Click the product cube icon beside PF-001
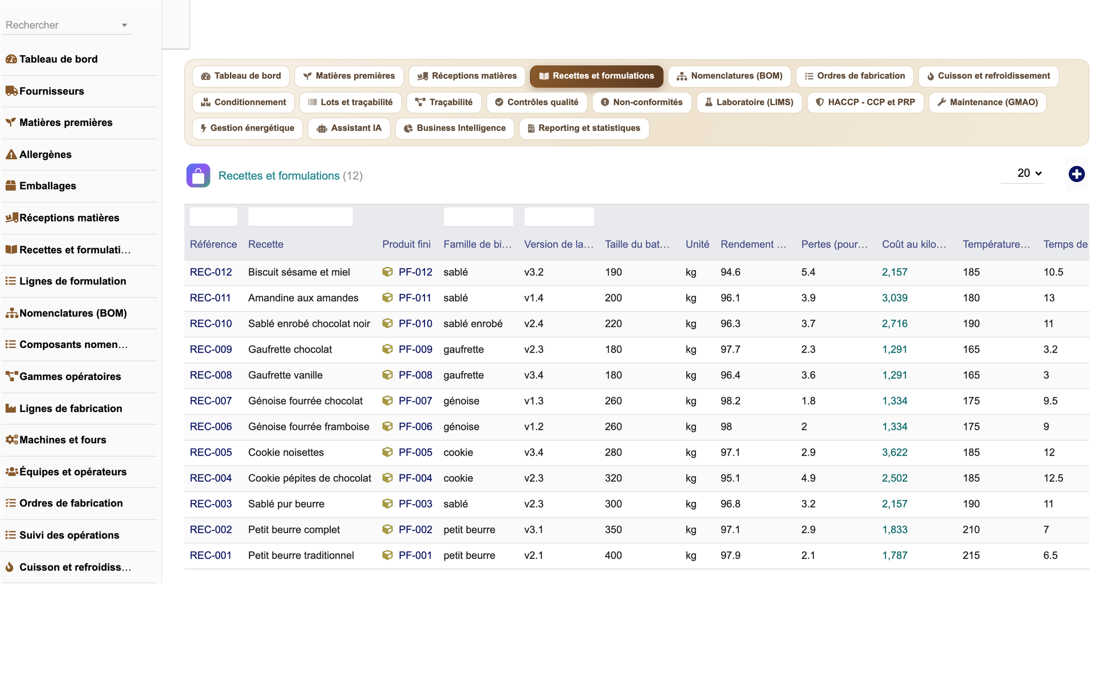The height and width of the screenshot is (689, 1113). tap(388, 555)
